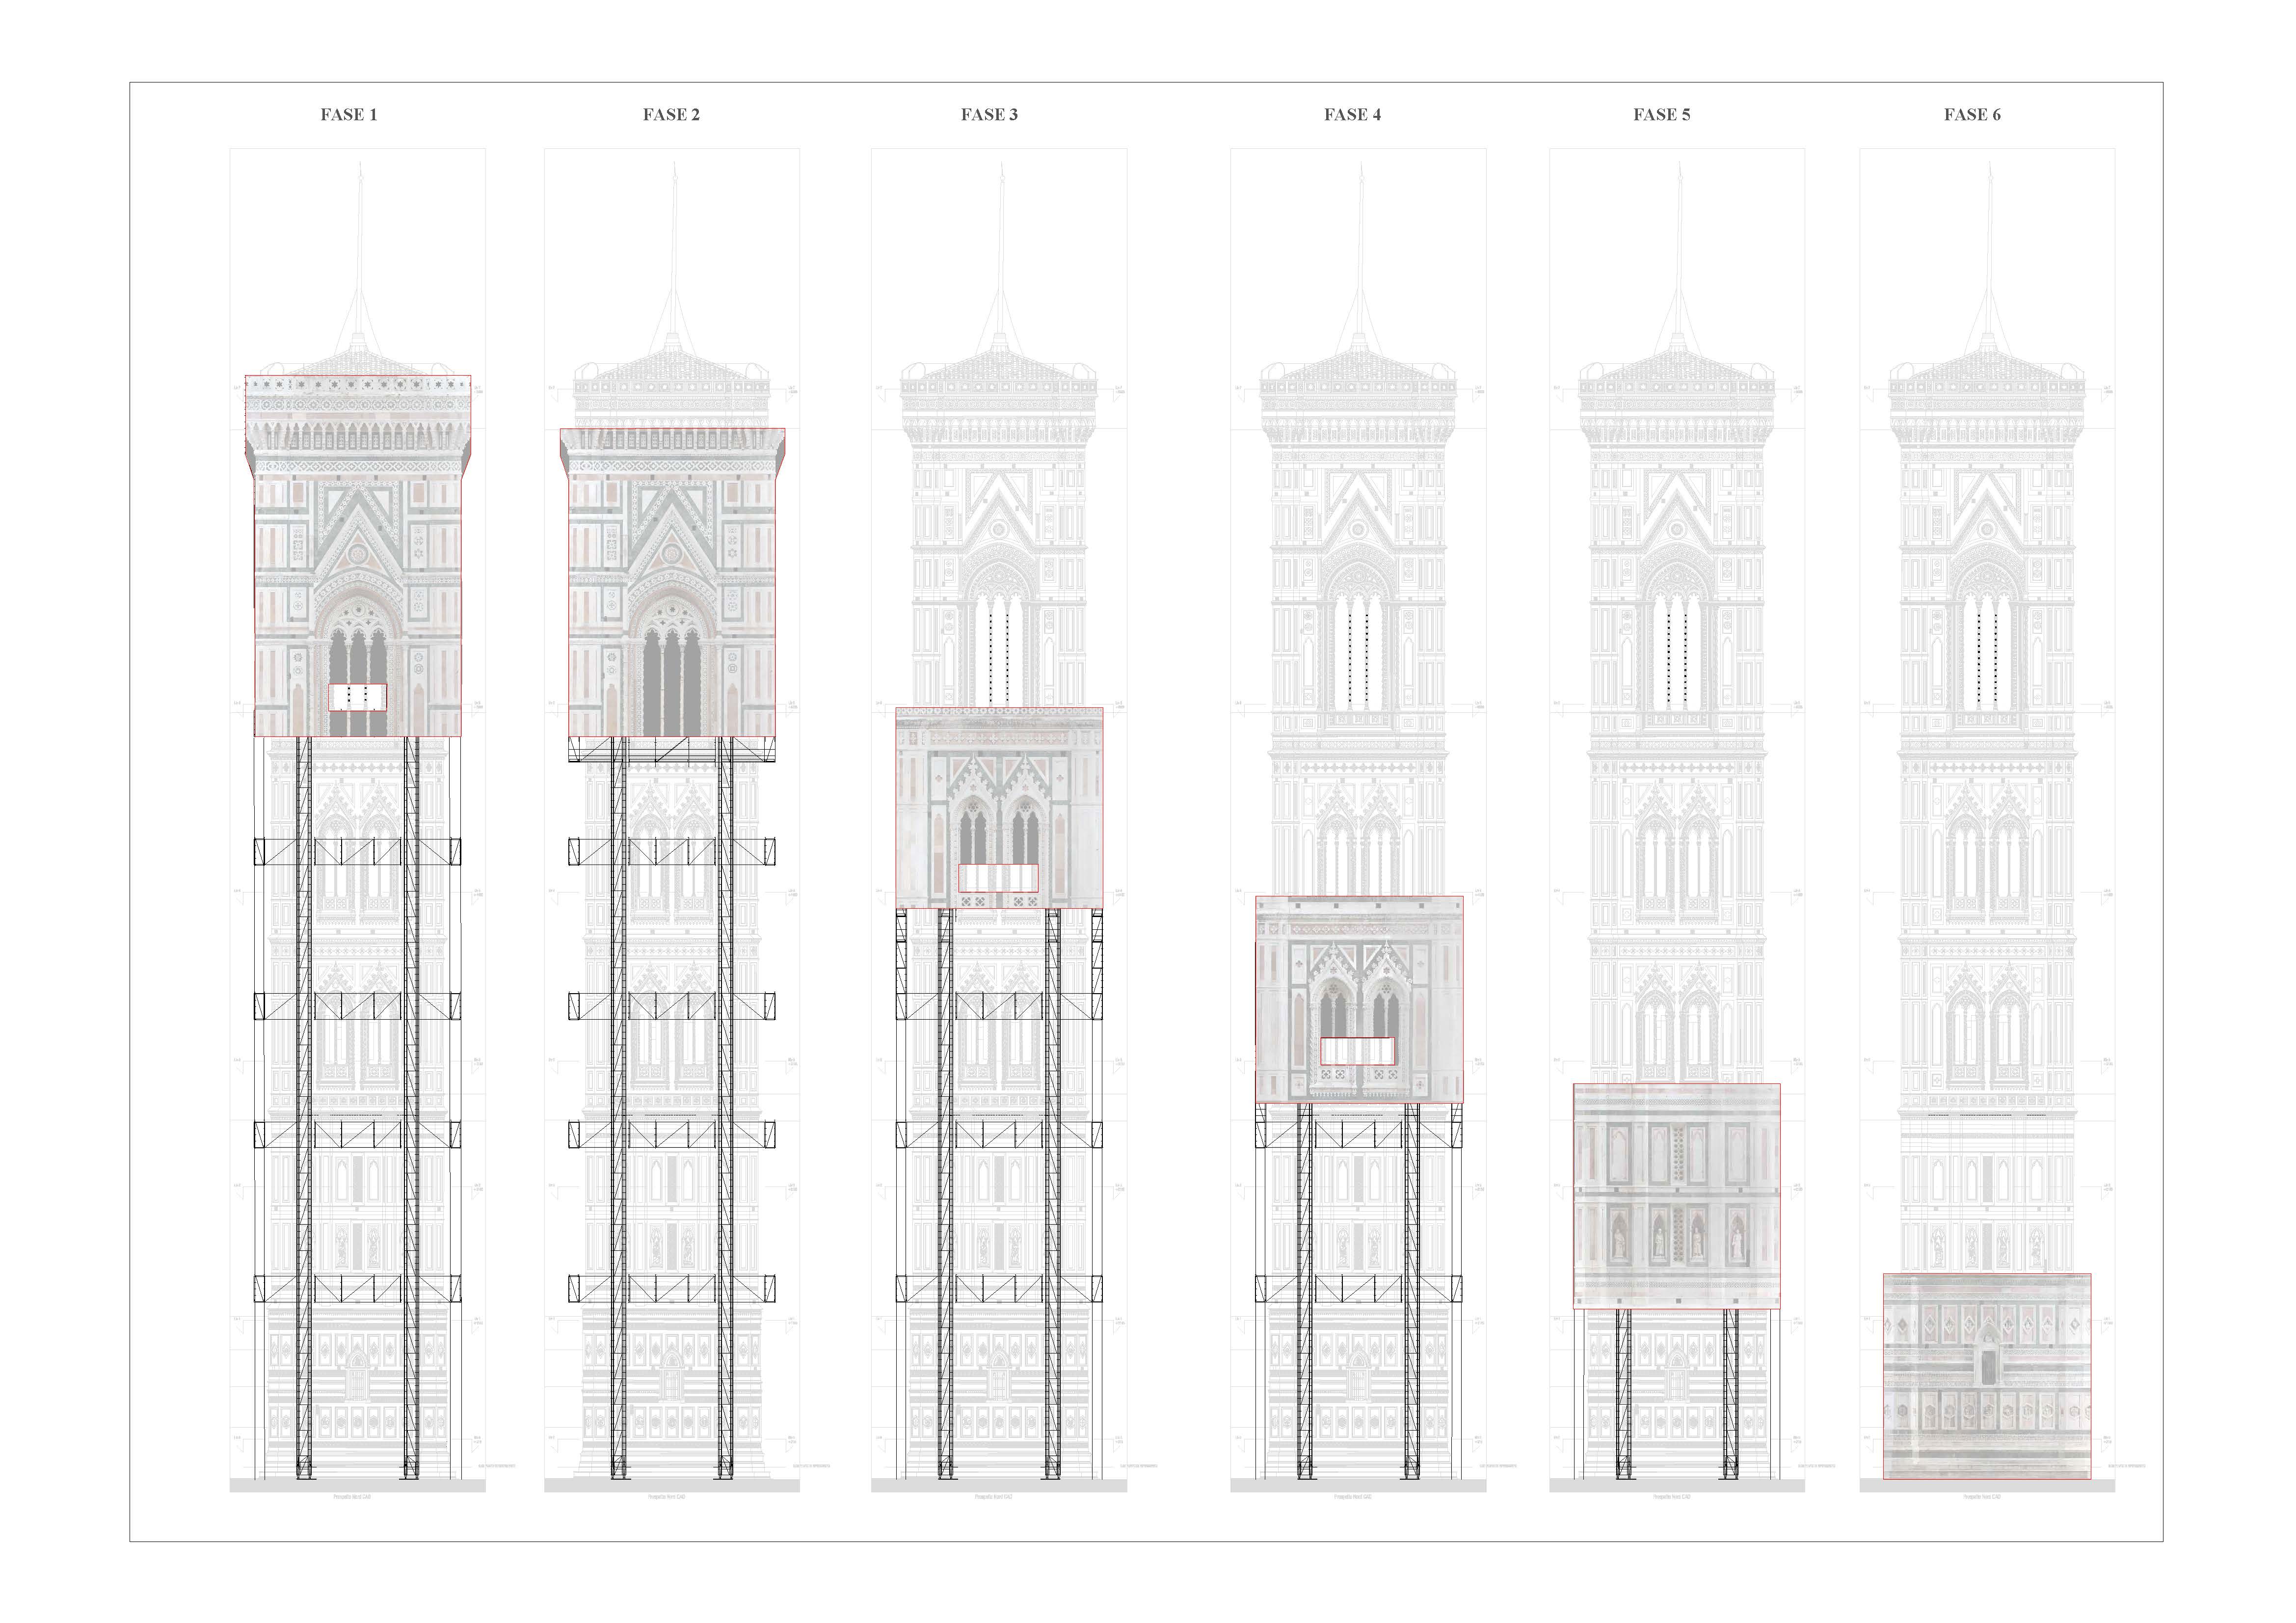Viewport: 2296px width, 1623px height.
Task: Click 'Prospetto Nord CAD' caption under FASE 1
Action: 353,1497
